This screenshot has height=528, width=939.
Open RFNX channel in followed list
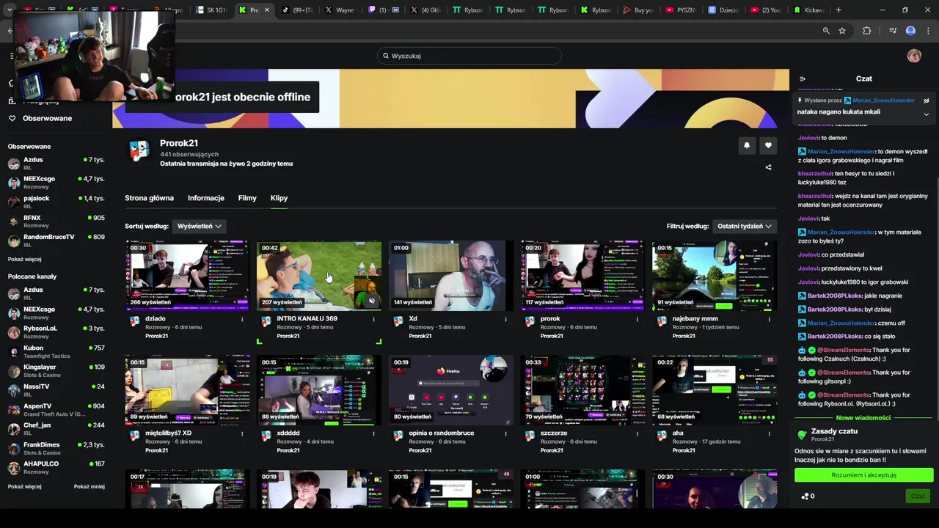coord(56,221)
